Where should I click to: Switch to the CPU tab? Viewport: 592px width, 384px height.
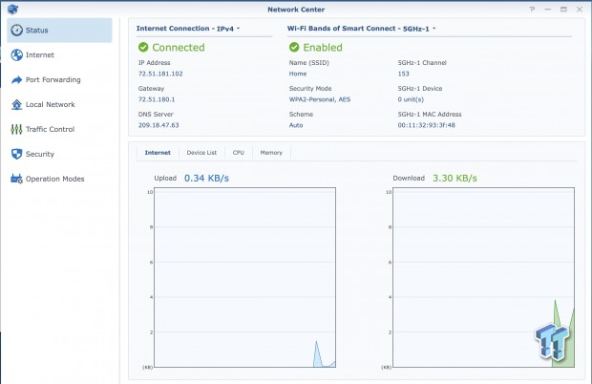click(239, 153)
